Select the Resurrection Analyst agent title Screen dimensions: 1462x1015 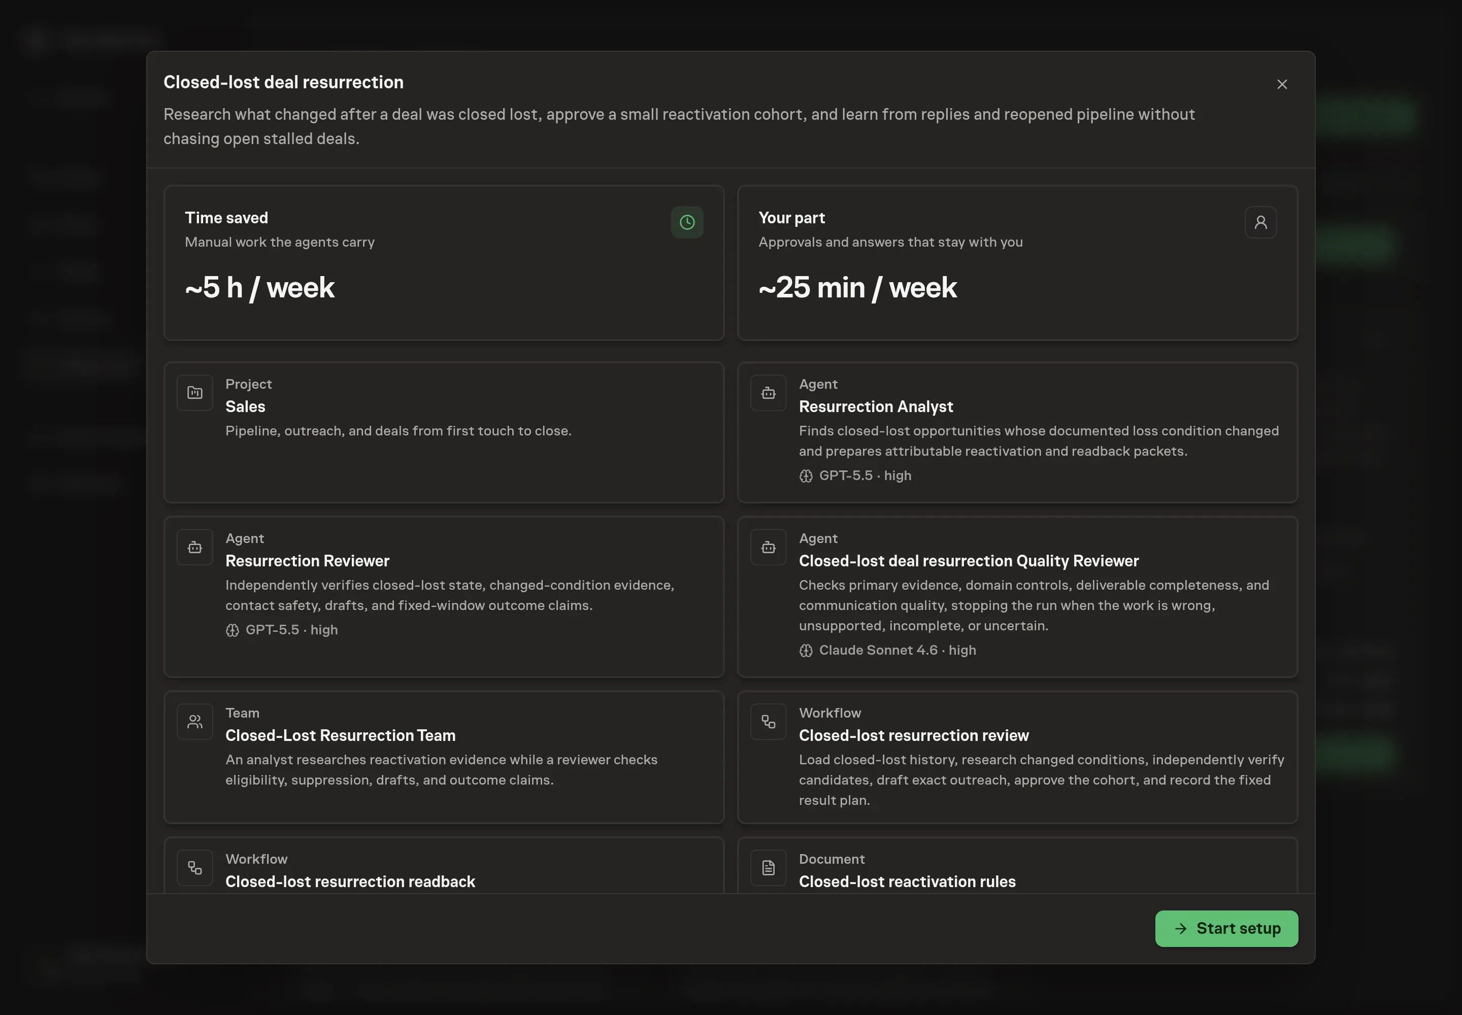coord(875,407)
